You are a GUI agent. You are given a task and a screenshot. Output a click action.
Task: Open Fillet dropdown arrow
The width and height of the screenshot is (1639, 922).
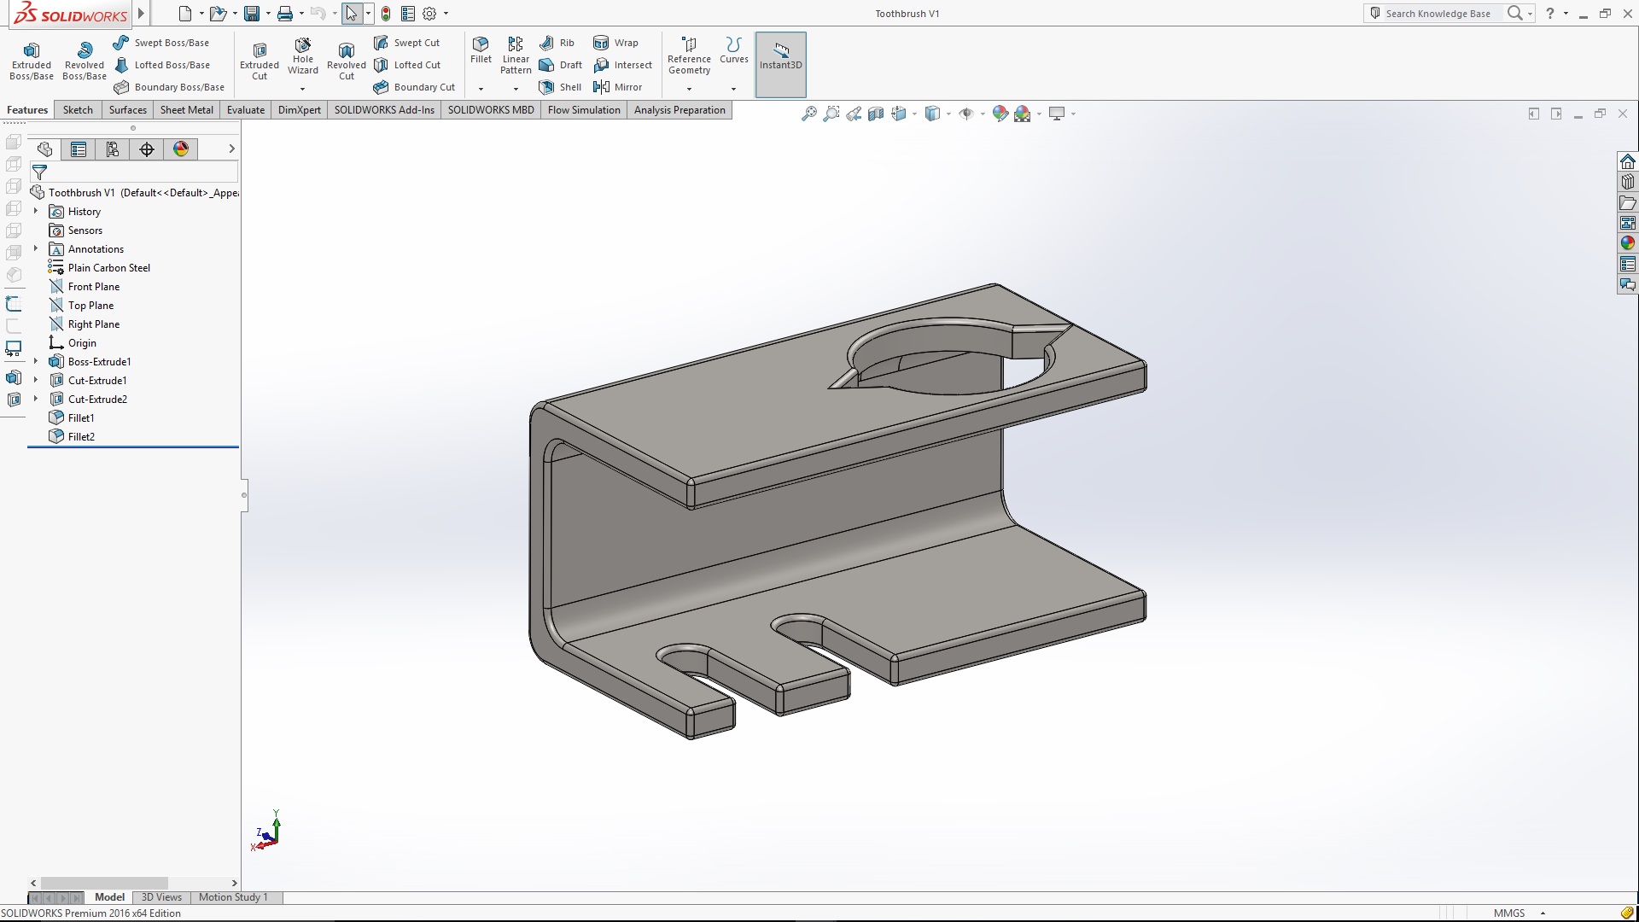[481, 89]
